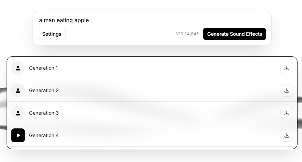Download the Generation 4 audio
This screenshot has height=162, width=302.
tap(286, 135)
